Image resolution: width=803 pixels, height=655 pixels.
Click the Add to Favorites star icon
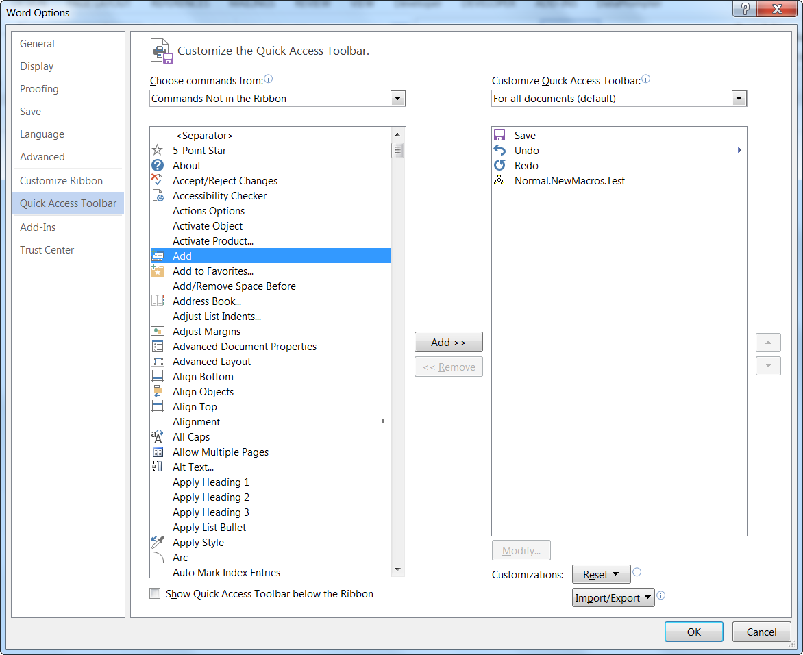157,271
